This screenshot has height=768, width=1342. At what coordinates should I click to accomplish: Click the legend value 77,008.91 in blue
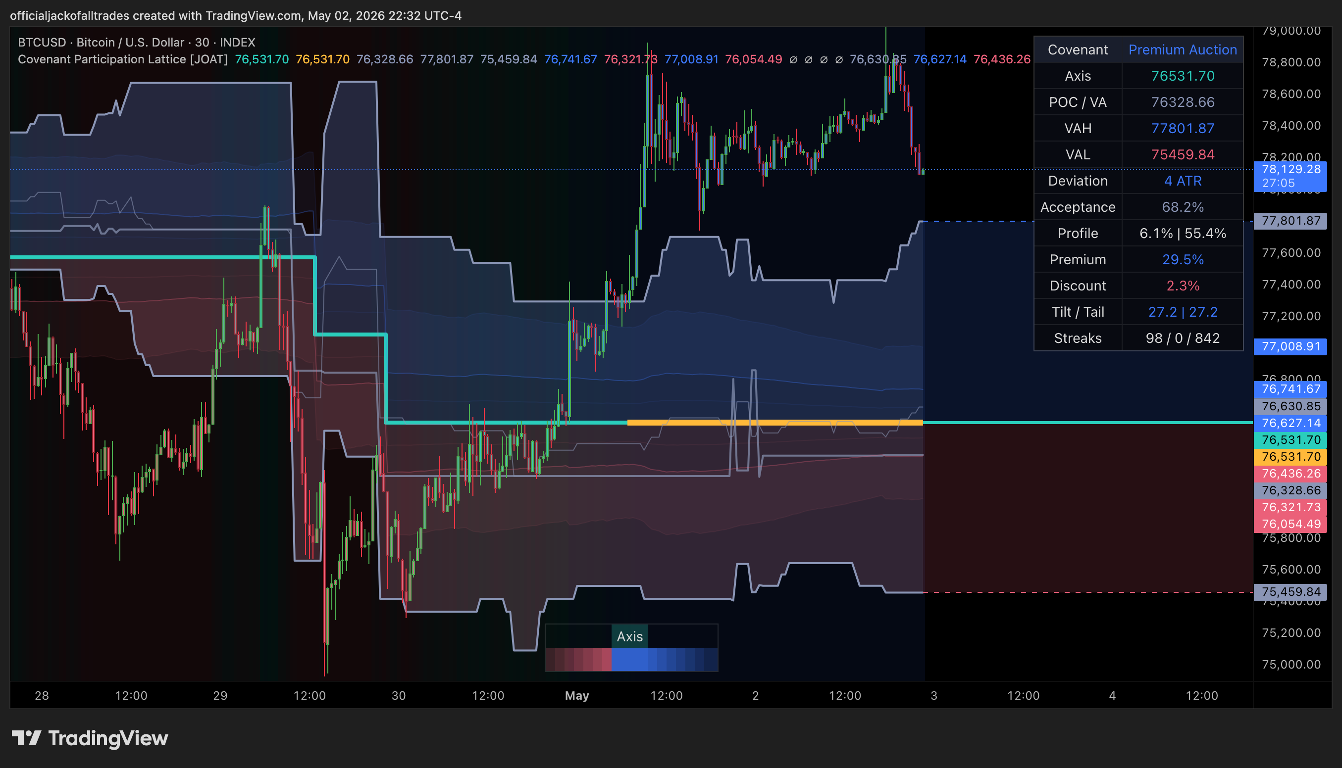click(691, 59)
